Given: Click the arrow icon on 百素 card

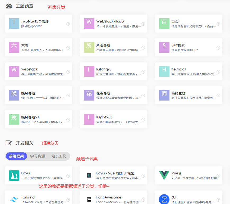Looking at the screenshot, I should (218, 24).
